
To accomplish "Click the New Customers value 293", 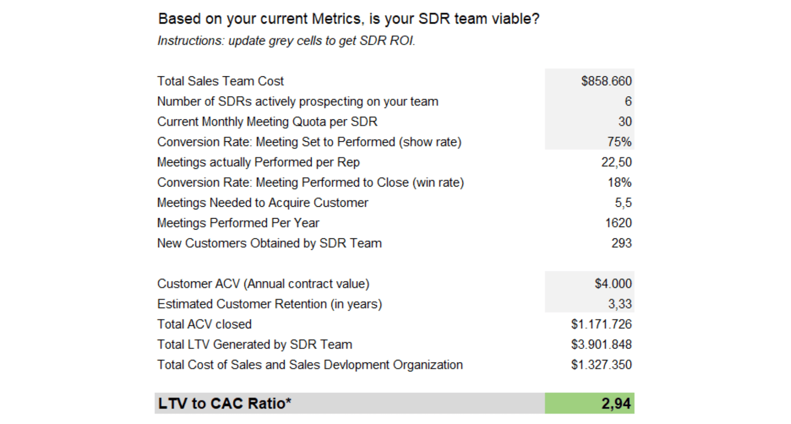I will click(x=621, y=243).
